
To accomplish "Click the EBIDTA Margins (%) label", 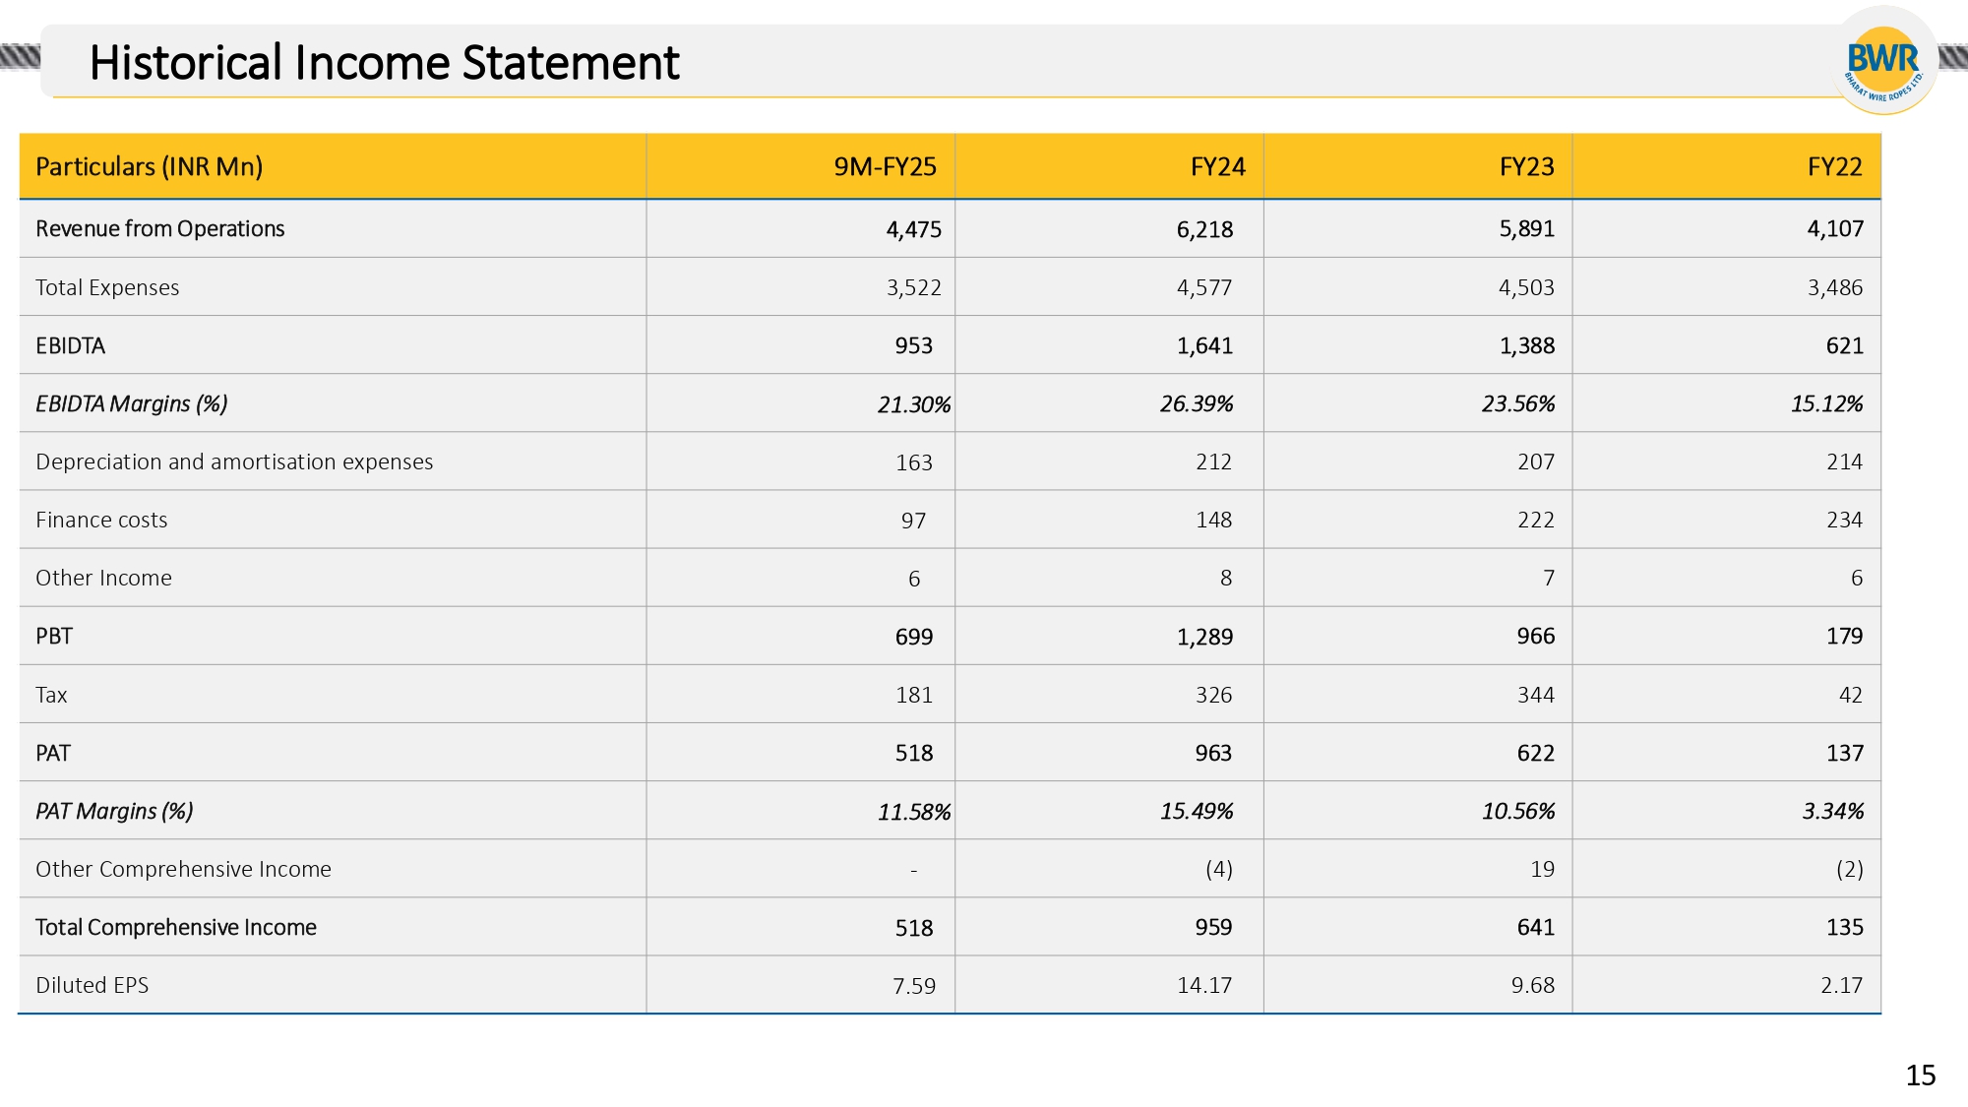I will click(131, 403).
